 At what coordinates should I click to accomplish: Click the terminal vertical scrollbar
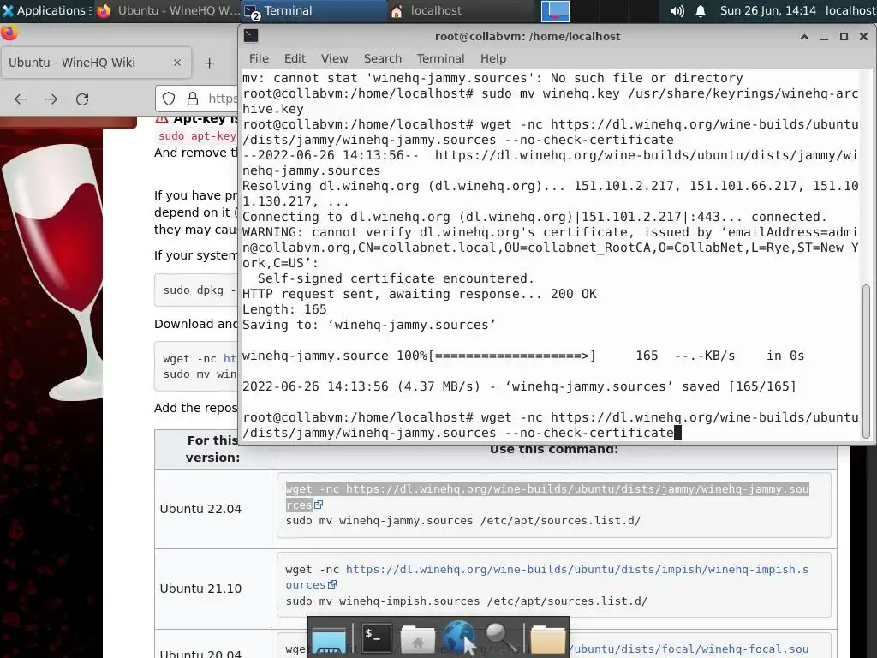[x=867, y=362]
